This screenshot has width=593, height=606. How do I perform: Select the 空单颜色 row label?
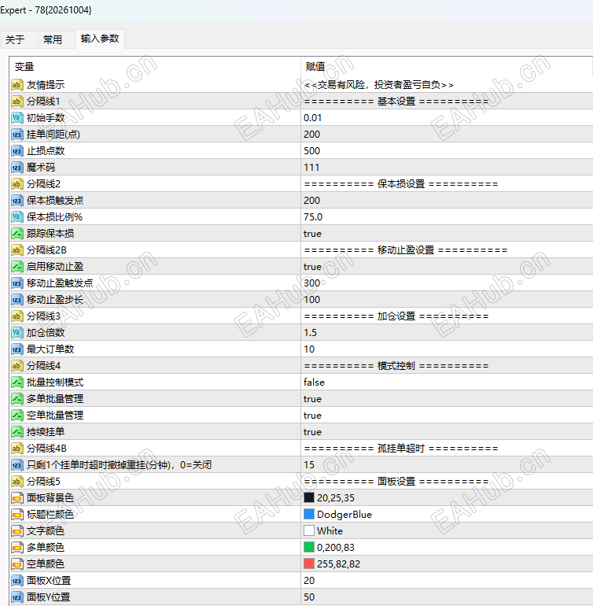click(45, 564)
